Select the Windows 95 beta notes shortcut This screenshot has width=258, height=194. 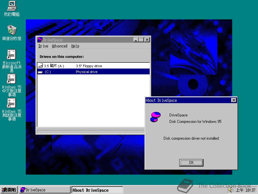(x=12, y=109)
